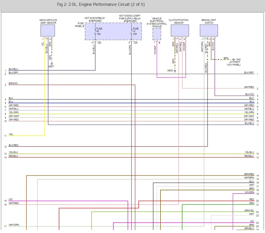Click the BLK label at right pin 16
Image resolution: width=265 pixels, height=233 pixels.
[x=252, y=181]
